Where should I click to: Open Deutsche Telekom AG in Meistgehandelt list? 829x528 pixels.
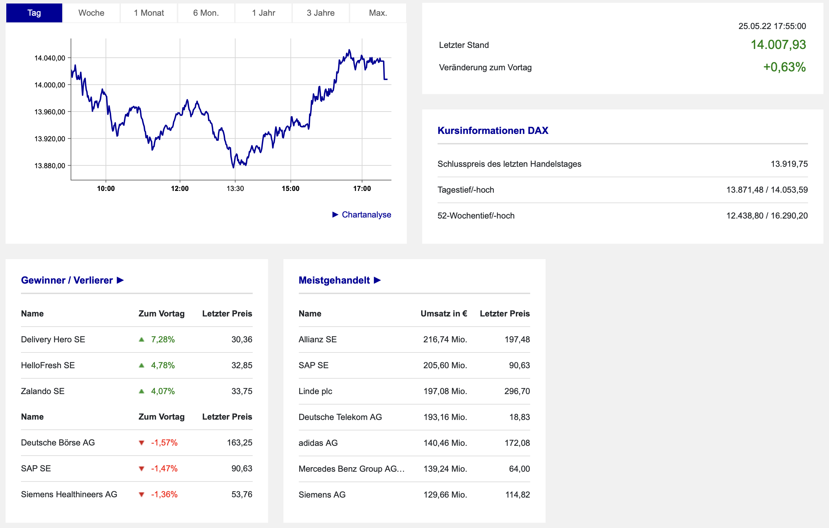point(340,417)
